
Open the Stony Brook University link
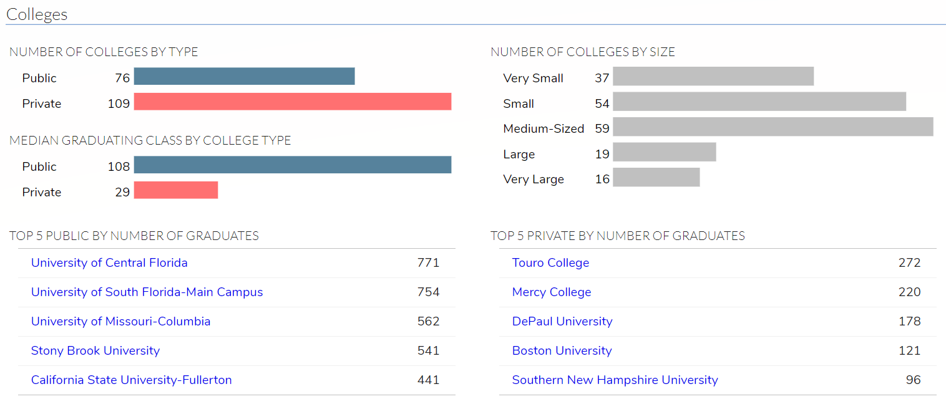[95, 350]
